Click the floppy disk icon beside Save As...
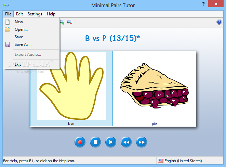This screenshot has width=226, height=167. 8,44
